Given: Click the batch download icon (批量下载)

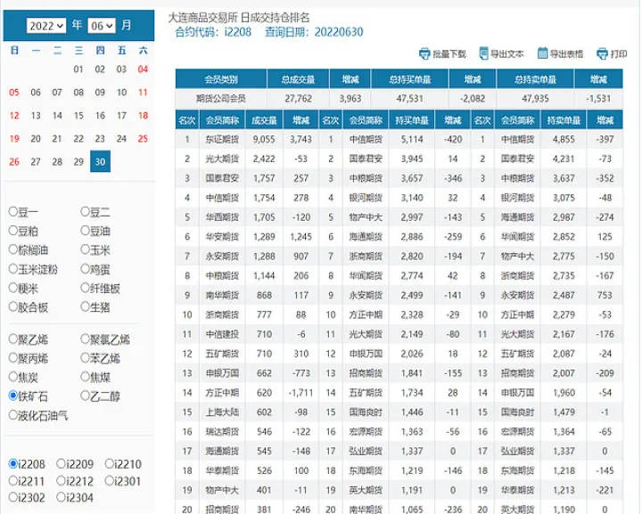Looking at the screenshot, I should [x=424, y=53].
